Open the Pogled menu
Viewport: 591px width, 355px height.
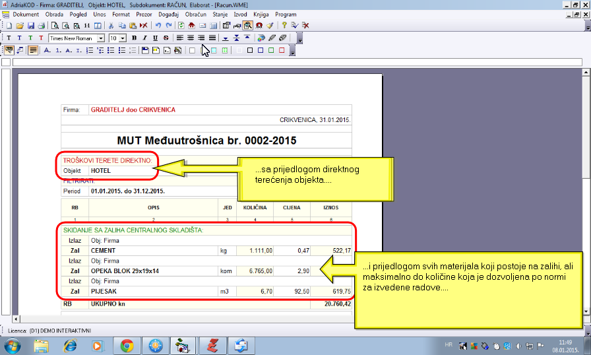coord(78,15)
